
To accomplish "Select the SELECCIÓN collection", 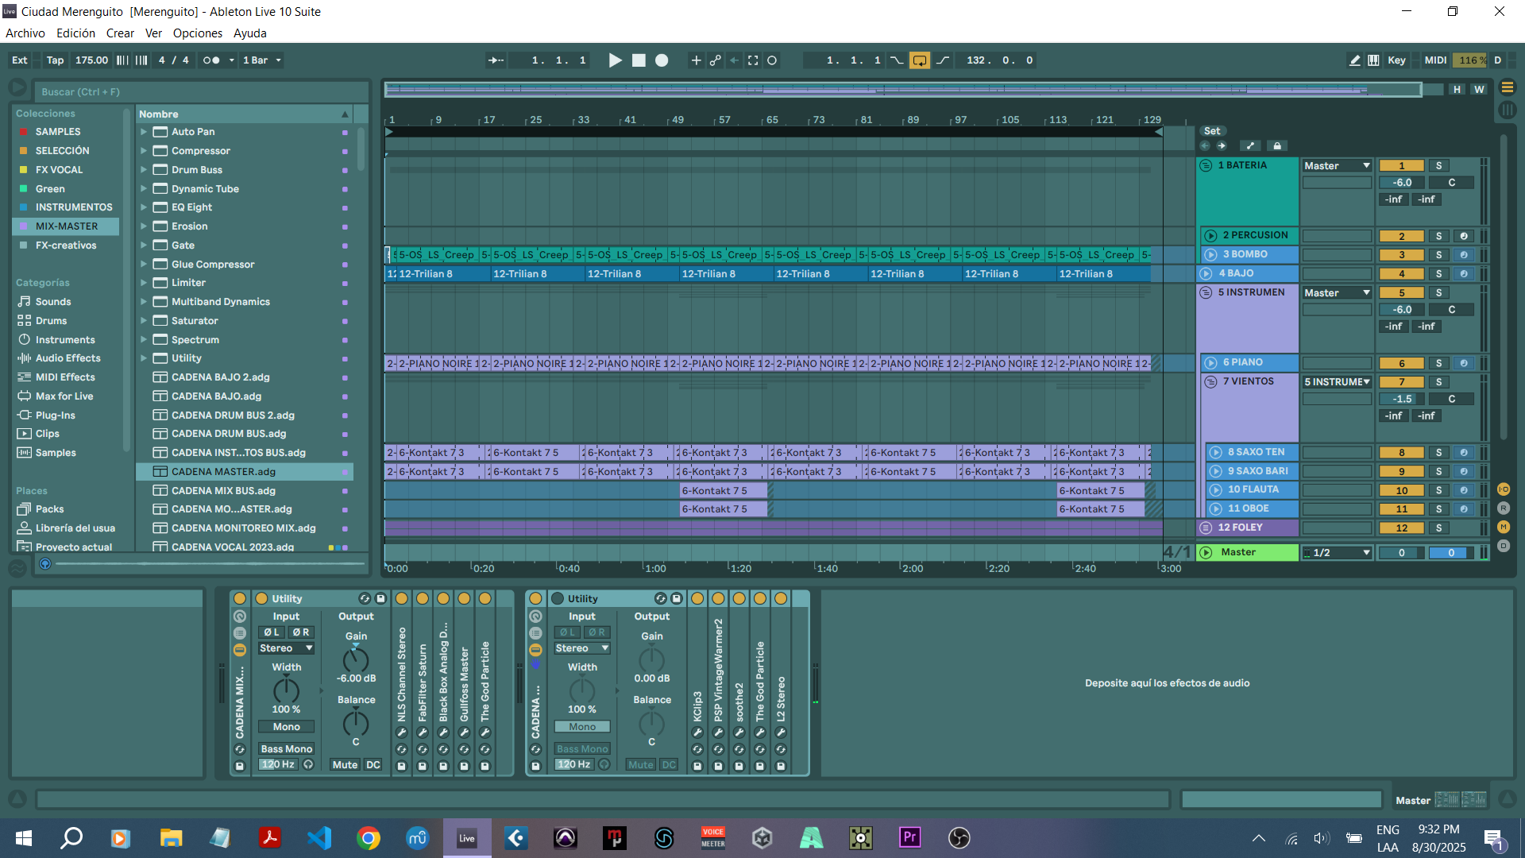I will (x=62, y=151).
